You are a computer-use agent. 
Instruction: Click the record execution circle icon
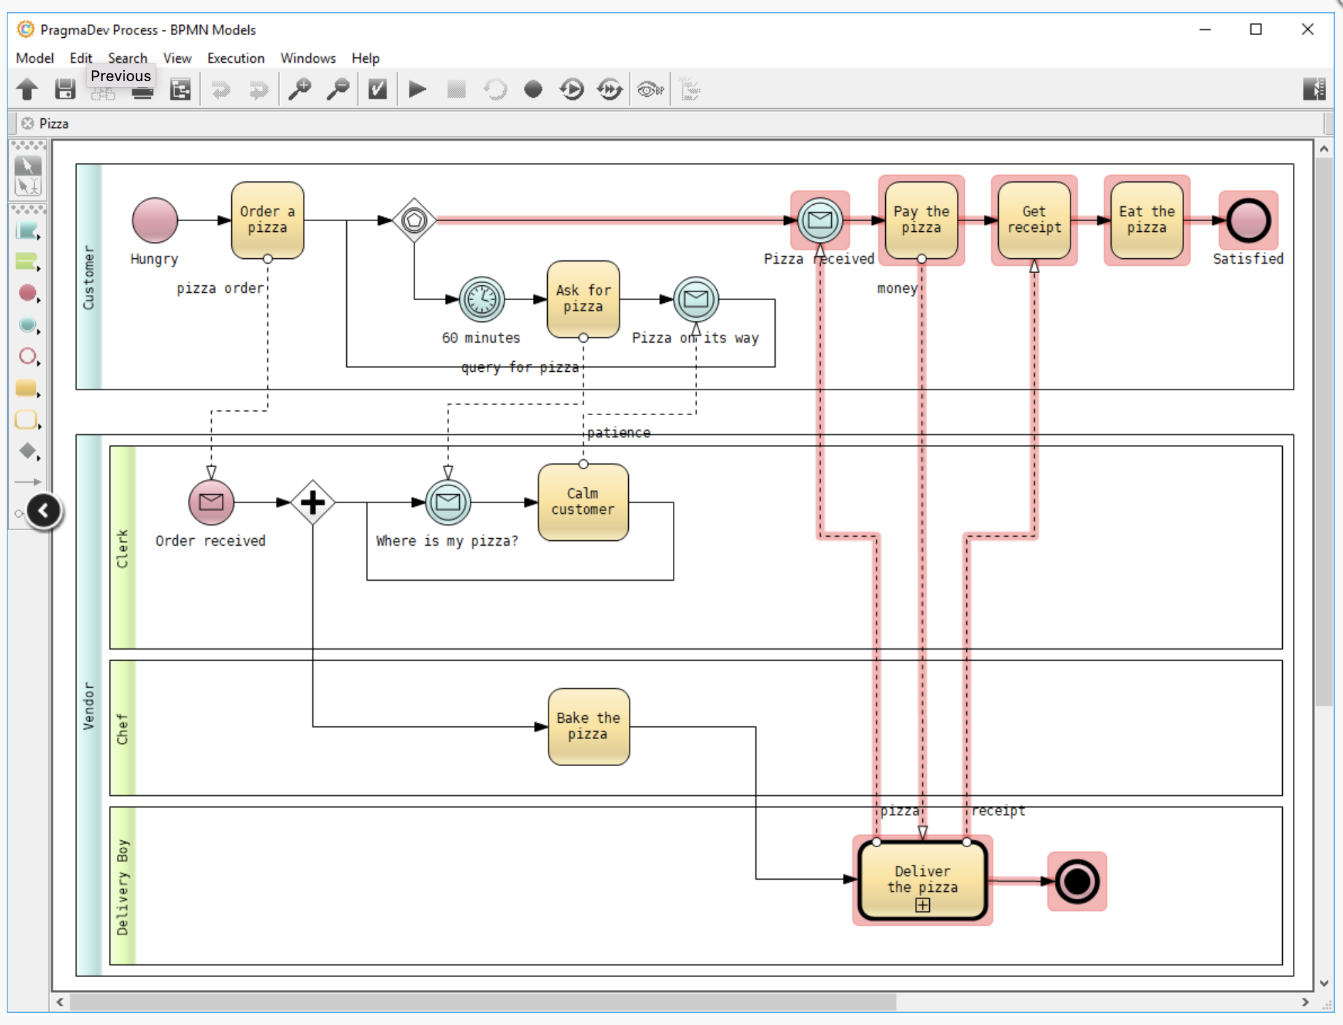[533, 89]
